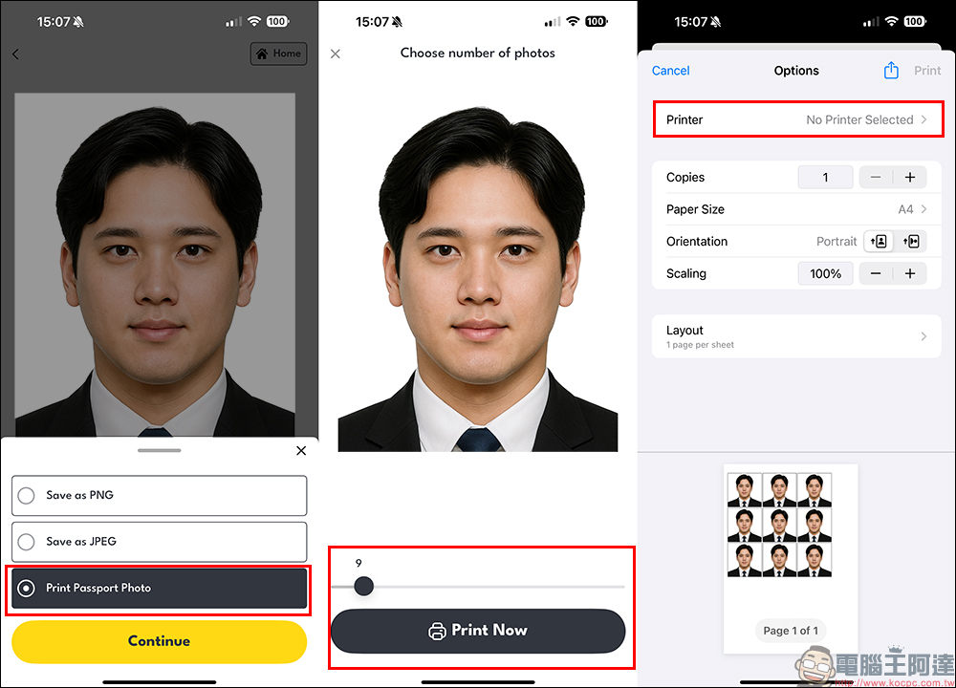
Task: Close the Choose number of photos screen
Action: (x=336, y=54)
